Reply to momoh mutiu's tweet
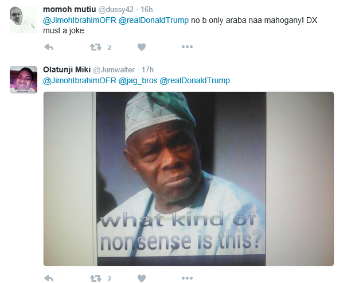 coord(49,47)
